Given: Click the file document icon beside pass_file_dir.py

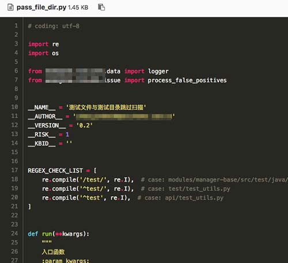Looking at the screenshot, I should (10, 7).
